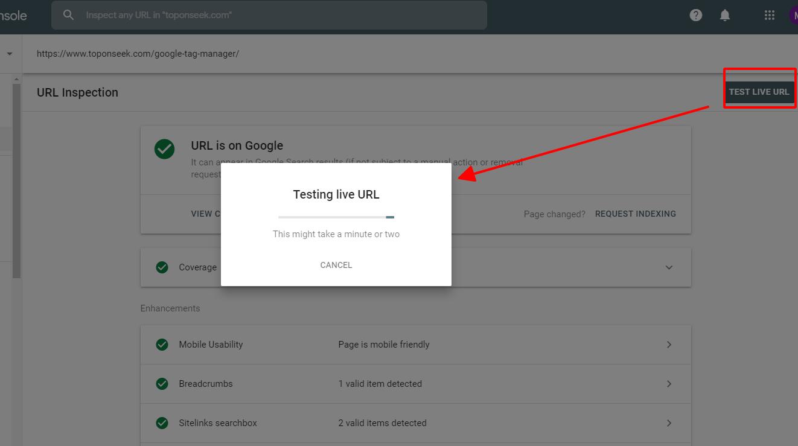This screenshot has height=446, width=798.
Task: Open the notifications bell
Action: click(x=725, y=16)
